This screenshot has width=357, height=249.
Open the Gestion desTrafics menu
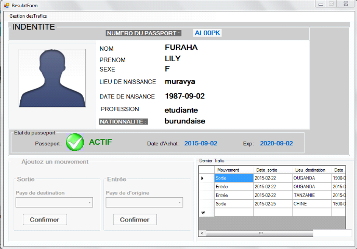[28, 16]
